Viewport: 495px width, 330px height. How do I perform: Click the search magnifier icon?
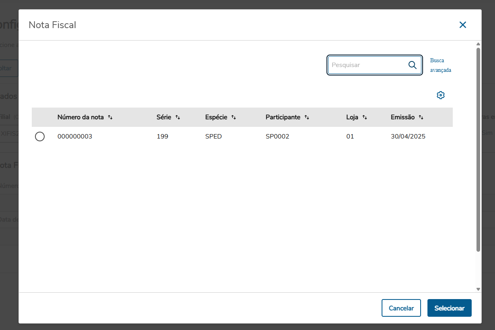(412, 65)
